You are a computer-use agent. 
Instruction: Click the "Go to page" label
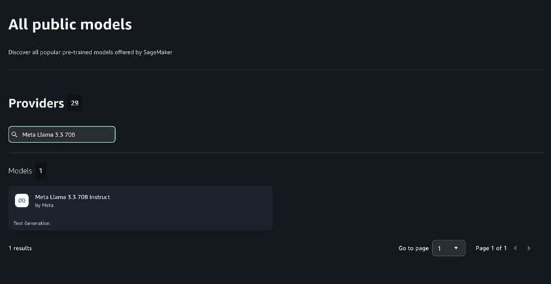point(413,248)
